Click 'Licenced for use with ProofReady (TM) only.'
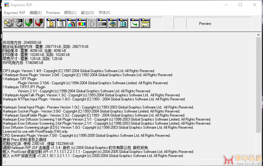Viewport: 263px width, 166px height. coord(36,131)
